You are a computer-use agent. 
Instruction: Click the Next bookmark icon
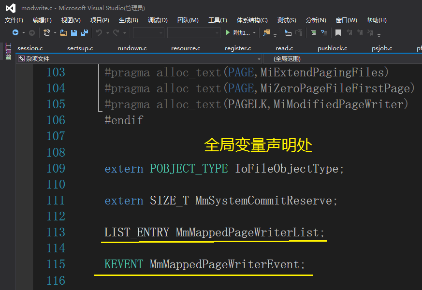click(360, 33)
